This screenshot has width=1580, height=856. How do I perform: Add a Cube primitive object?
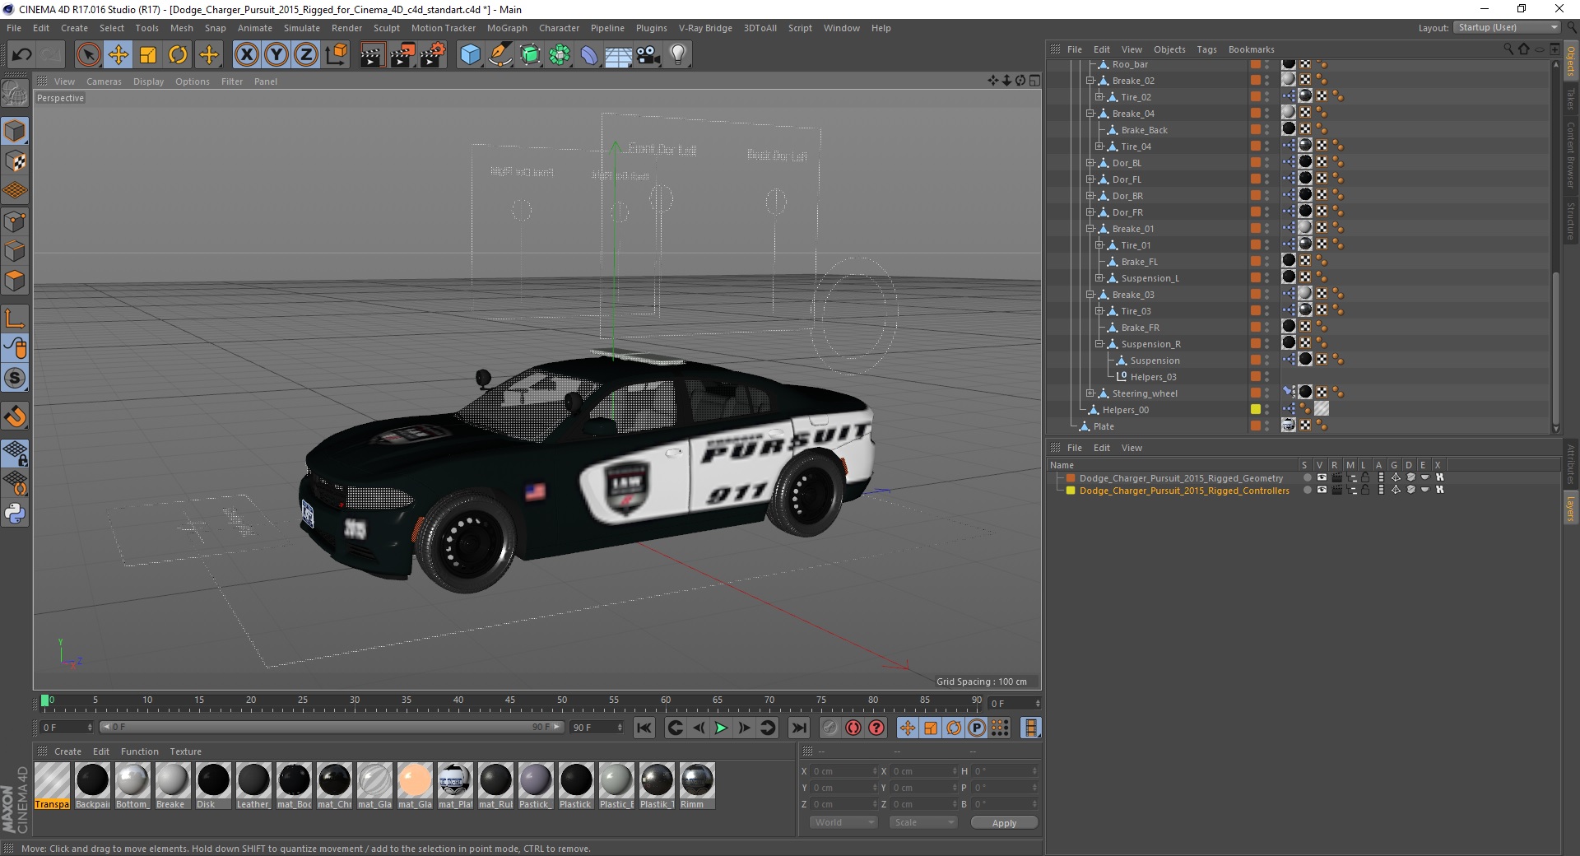pos(470,55)
